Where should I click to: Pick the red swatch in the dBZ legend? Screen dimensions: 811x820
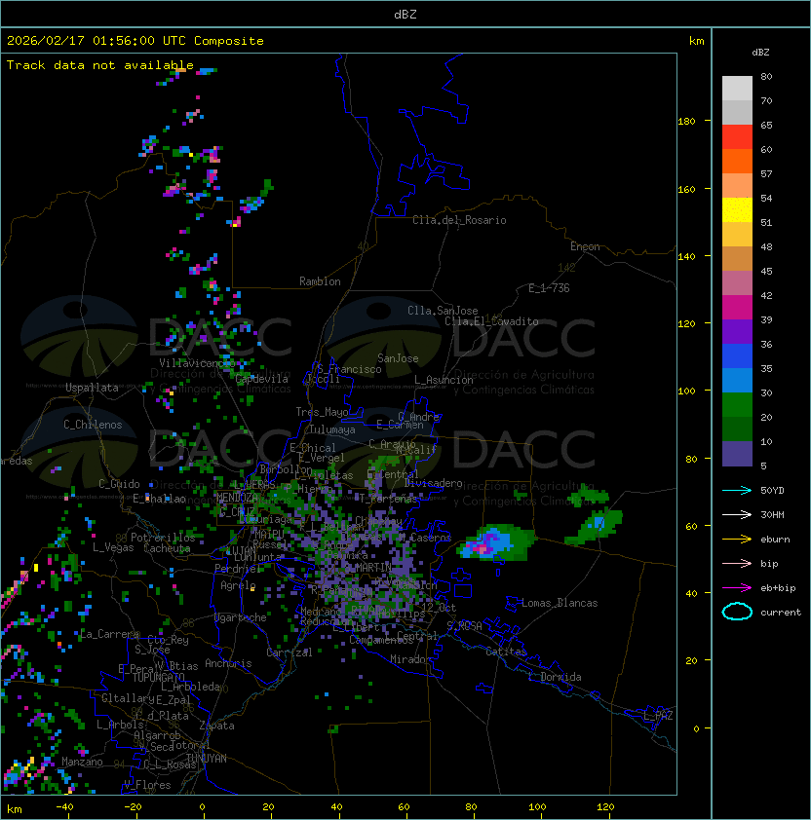click(x=737, y=137)
